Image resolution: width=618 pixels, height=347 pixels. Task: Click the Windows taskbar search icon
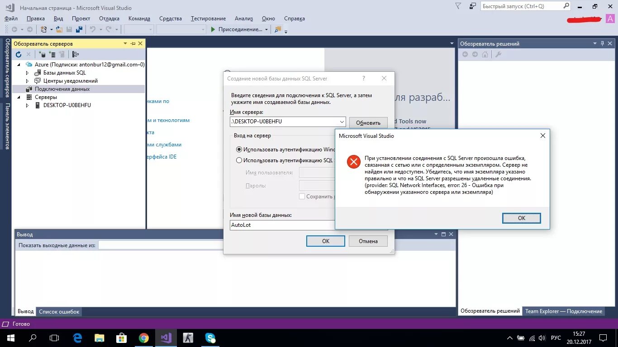[x=33, y=338]
